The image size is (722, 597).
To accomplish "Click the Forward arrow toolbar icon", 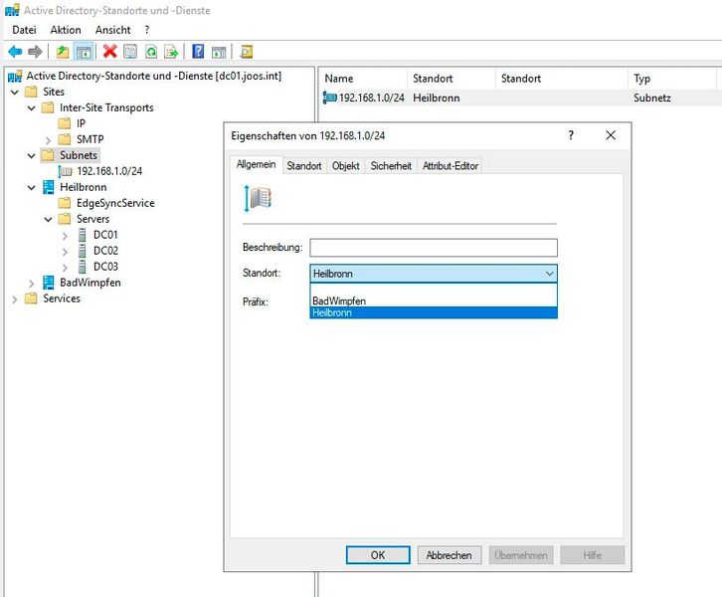I will [35, 52].
